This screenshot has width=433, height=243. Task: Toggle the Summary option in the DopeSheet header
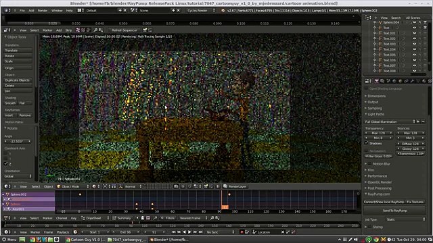tap(122, 218)
